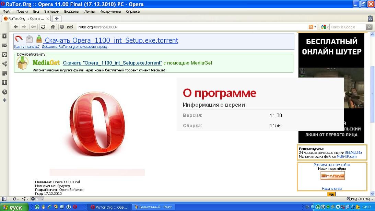
Task: Open the Инструменты menu
Action: click(x=110, y=11)
